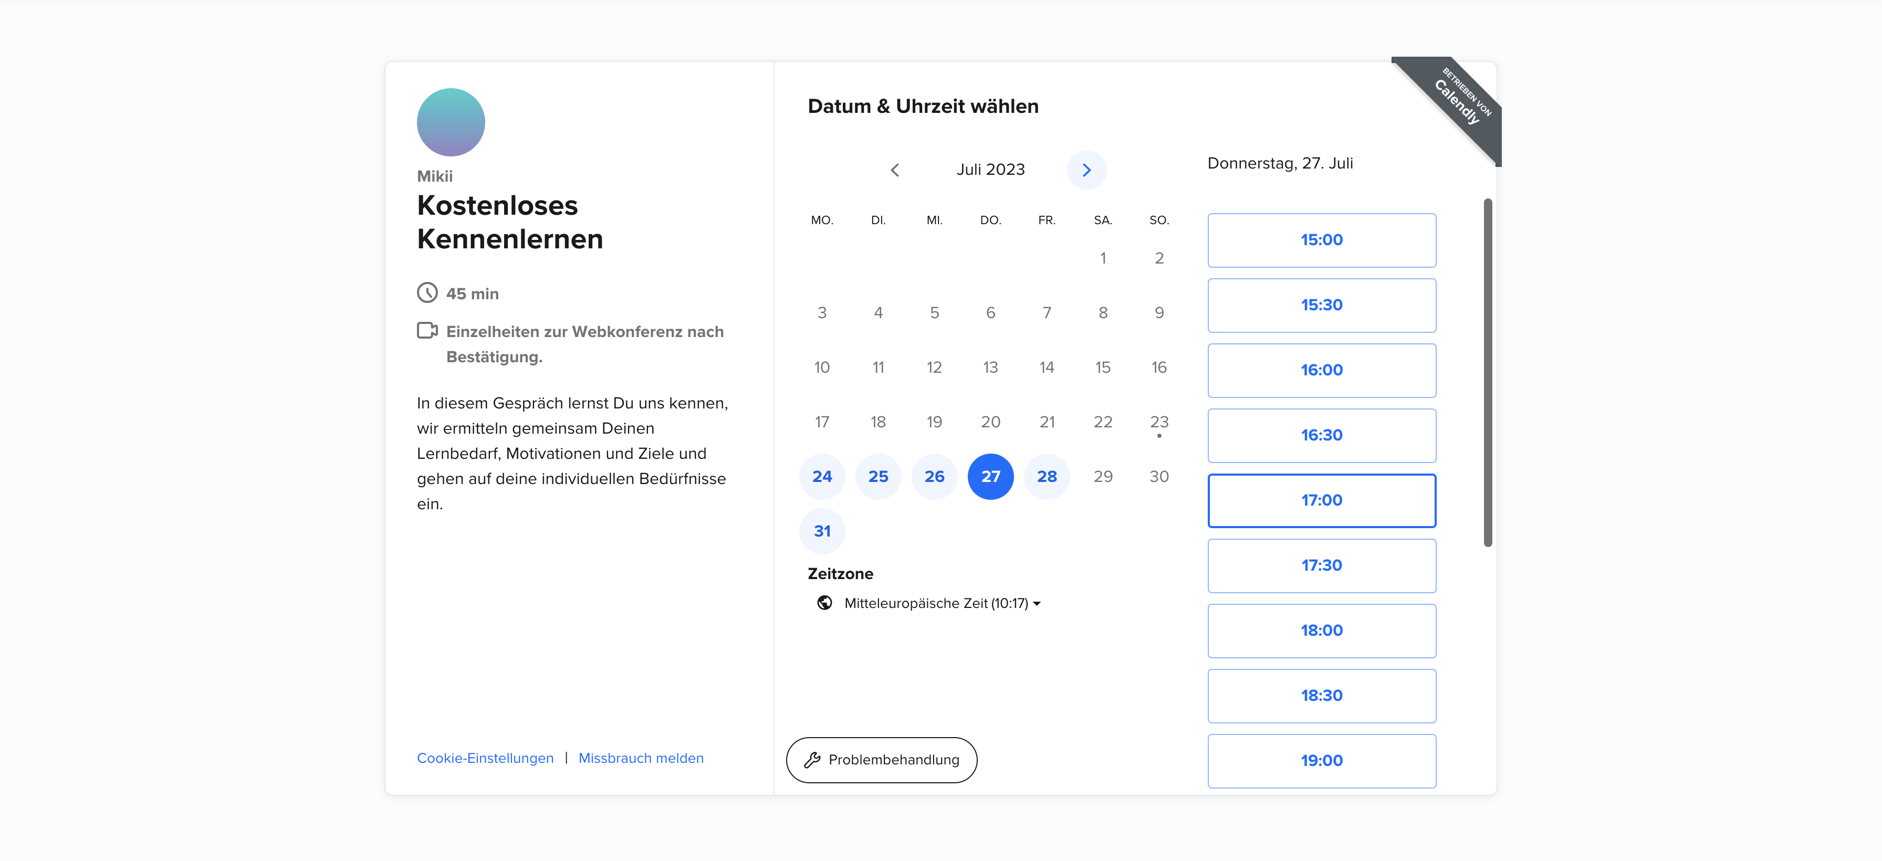The image size is (1882, 861).
Task: Deselect the highlighted date 27
Action: (x=991, y=476)
